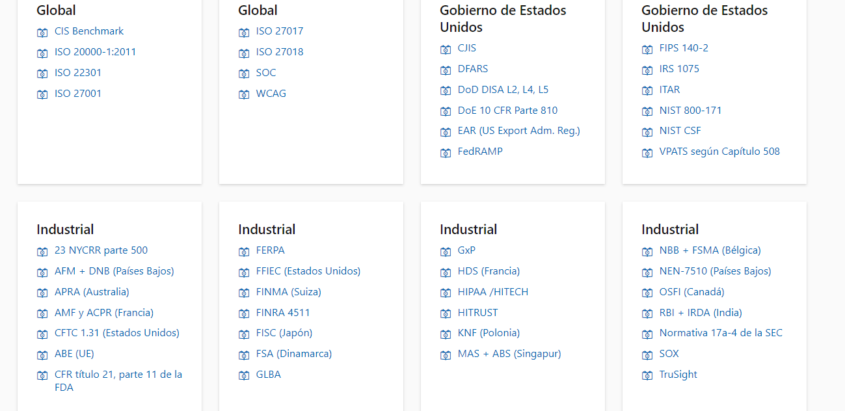Click the icon beside FIPS 140-2
The height and width of the screenshot is (411, 845).
tap(647, 49)
